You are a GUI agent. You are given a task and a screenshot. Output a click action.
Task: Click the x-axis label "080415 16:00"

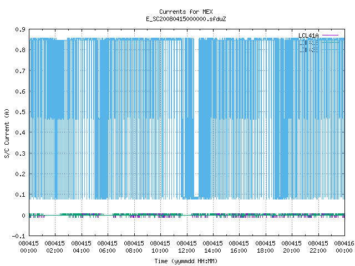(x=239, y=247)
